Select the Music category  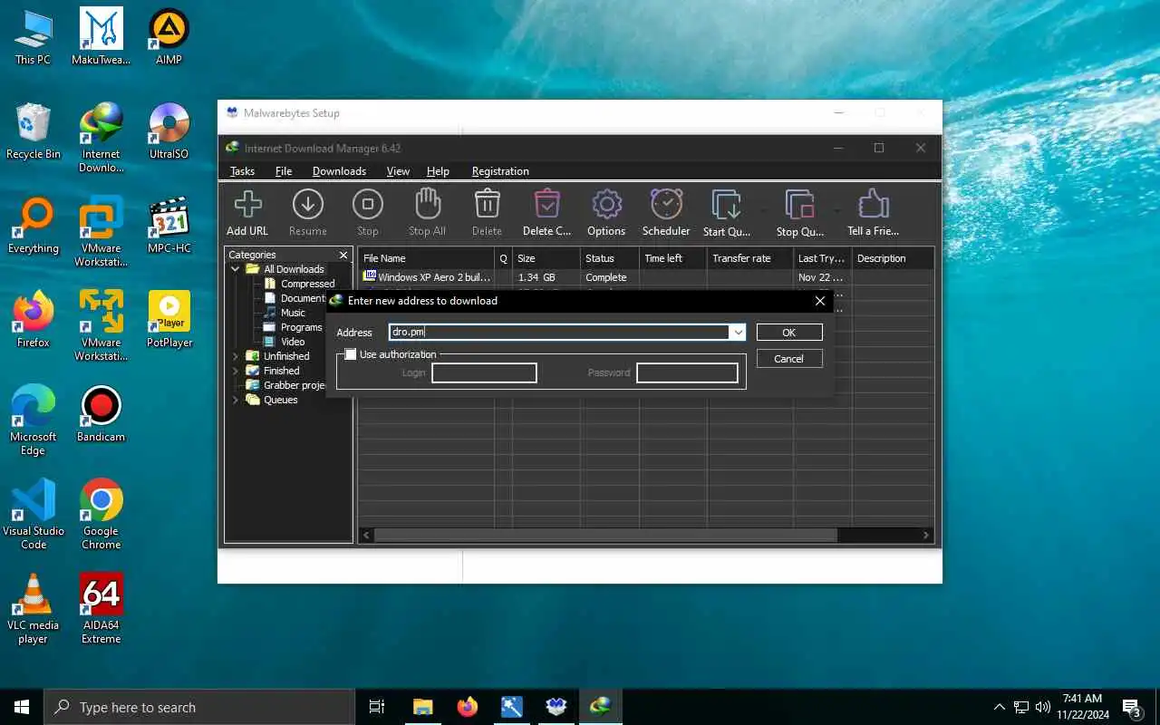pos(284,313)
